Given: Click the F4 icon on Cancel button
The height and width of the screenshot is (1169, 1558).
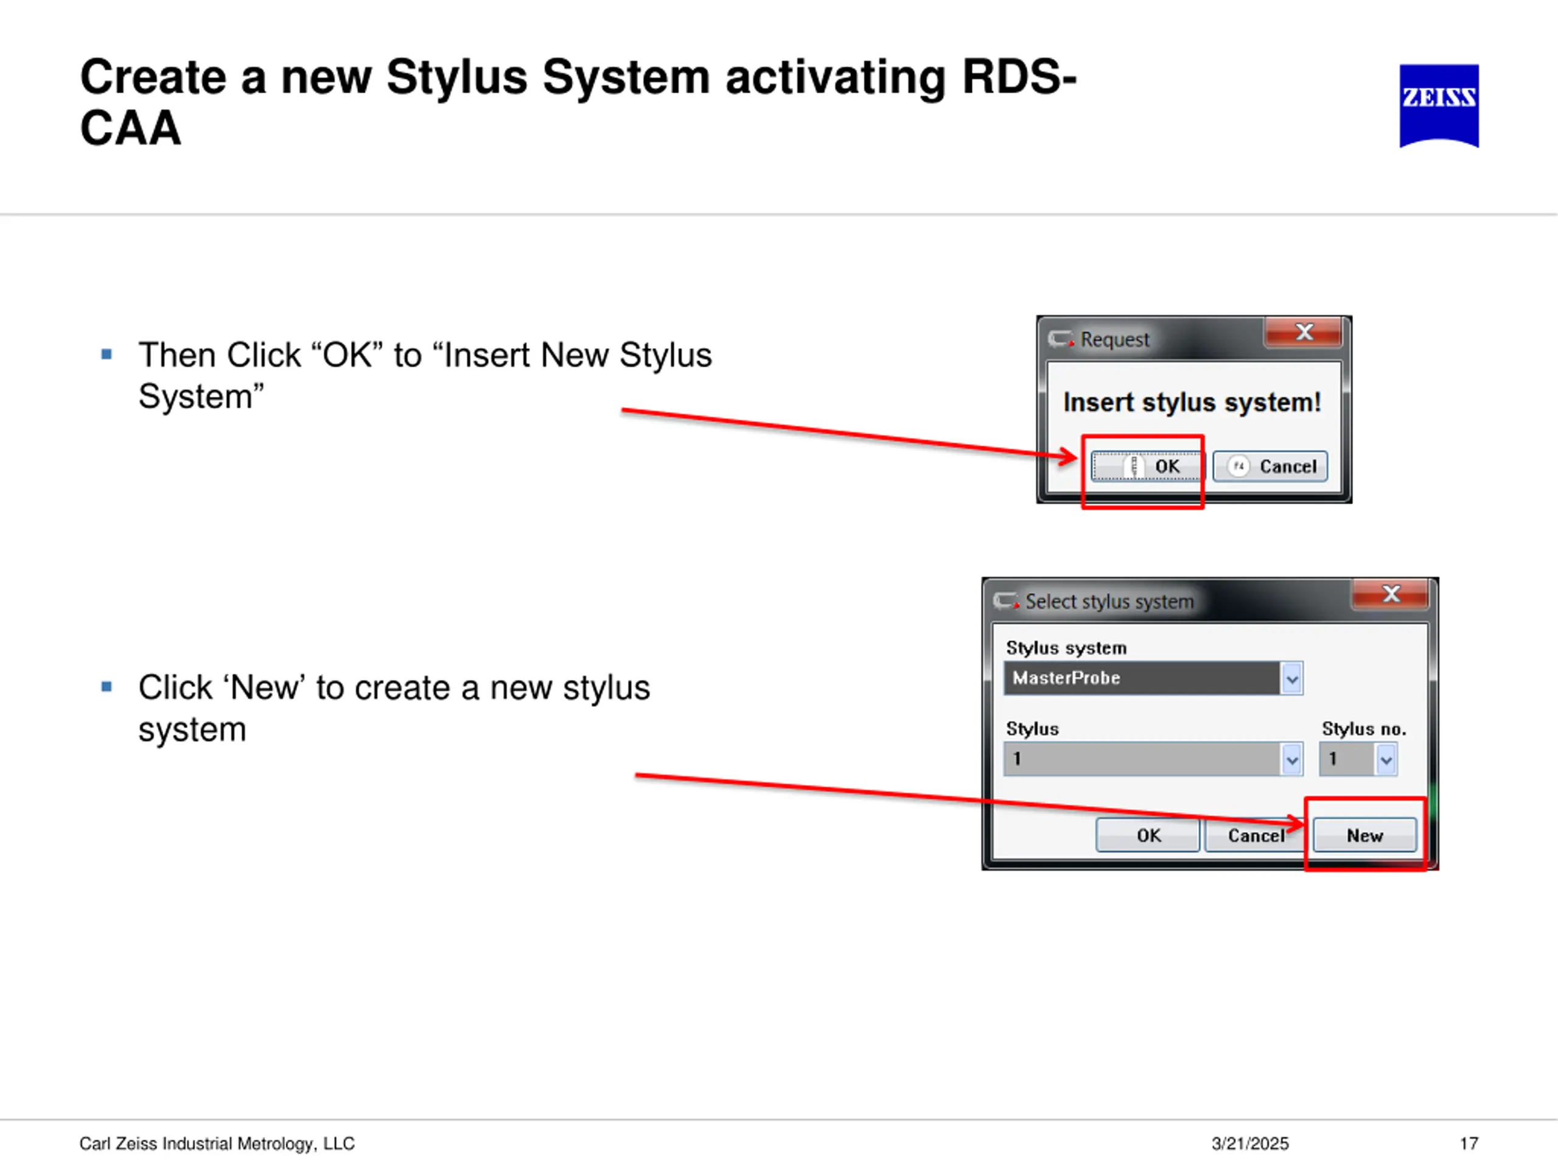Looking at the screenshot, I should point(1238,466).
